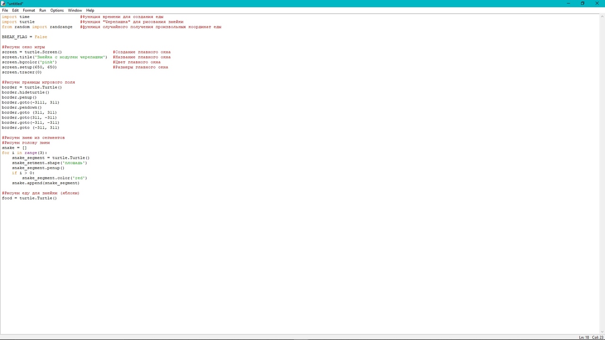Click the 'red' string in snake_segment.color line
This screenshot has height=340, width=605.
tap(79, 178)
